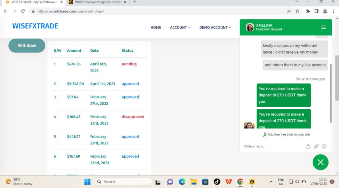Viewport: 339px width, 188px height.
Task: Open Microsoft Store from the taskbar
Action: pyautogui.click(x=205, y=182)
